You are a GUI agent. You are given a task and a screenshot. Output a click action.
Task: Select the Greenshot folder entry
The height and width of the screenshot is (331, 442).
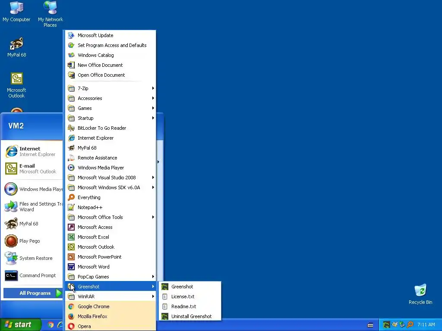pos(110,287)
